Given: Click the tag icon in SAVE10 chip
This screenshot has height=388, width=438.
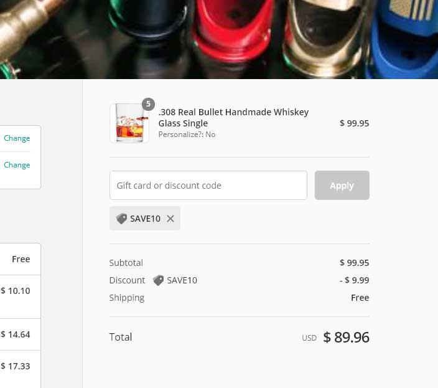Looking at the screenshot, I should pyautogui.click(x=121, y=219).
